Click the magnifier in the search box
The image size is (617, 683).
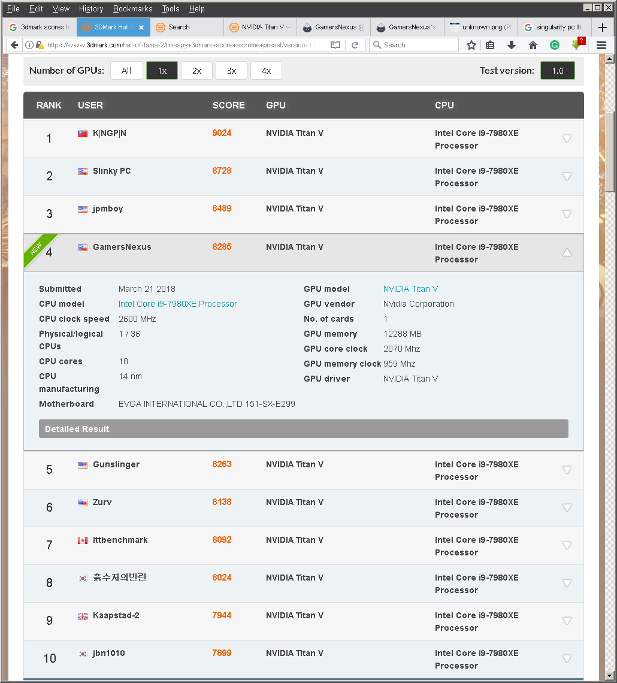point(377,45)
